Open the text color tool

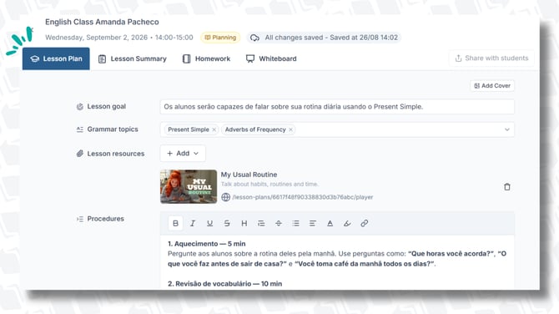point(330,223)
